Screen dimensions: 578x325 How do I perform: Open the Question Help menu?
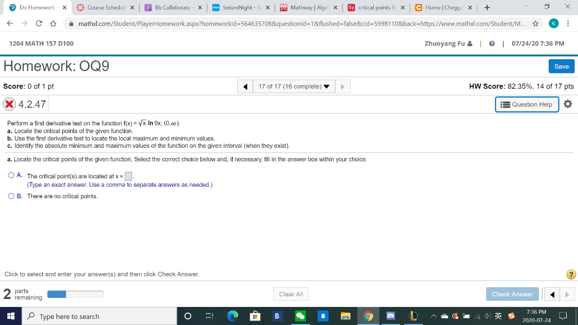click(526, 104)
